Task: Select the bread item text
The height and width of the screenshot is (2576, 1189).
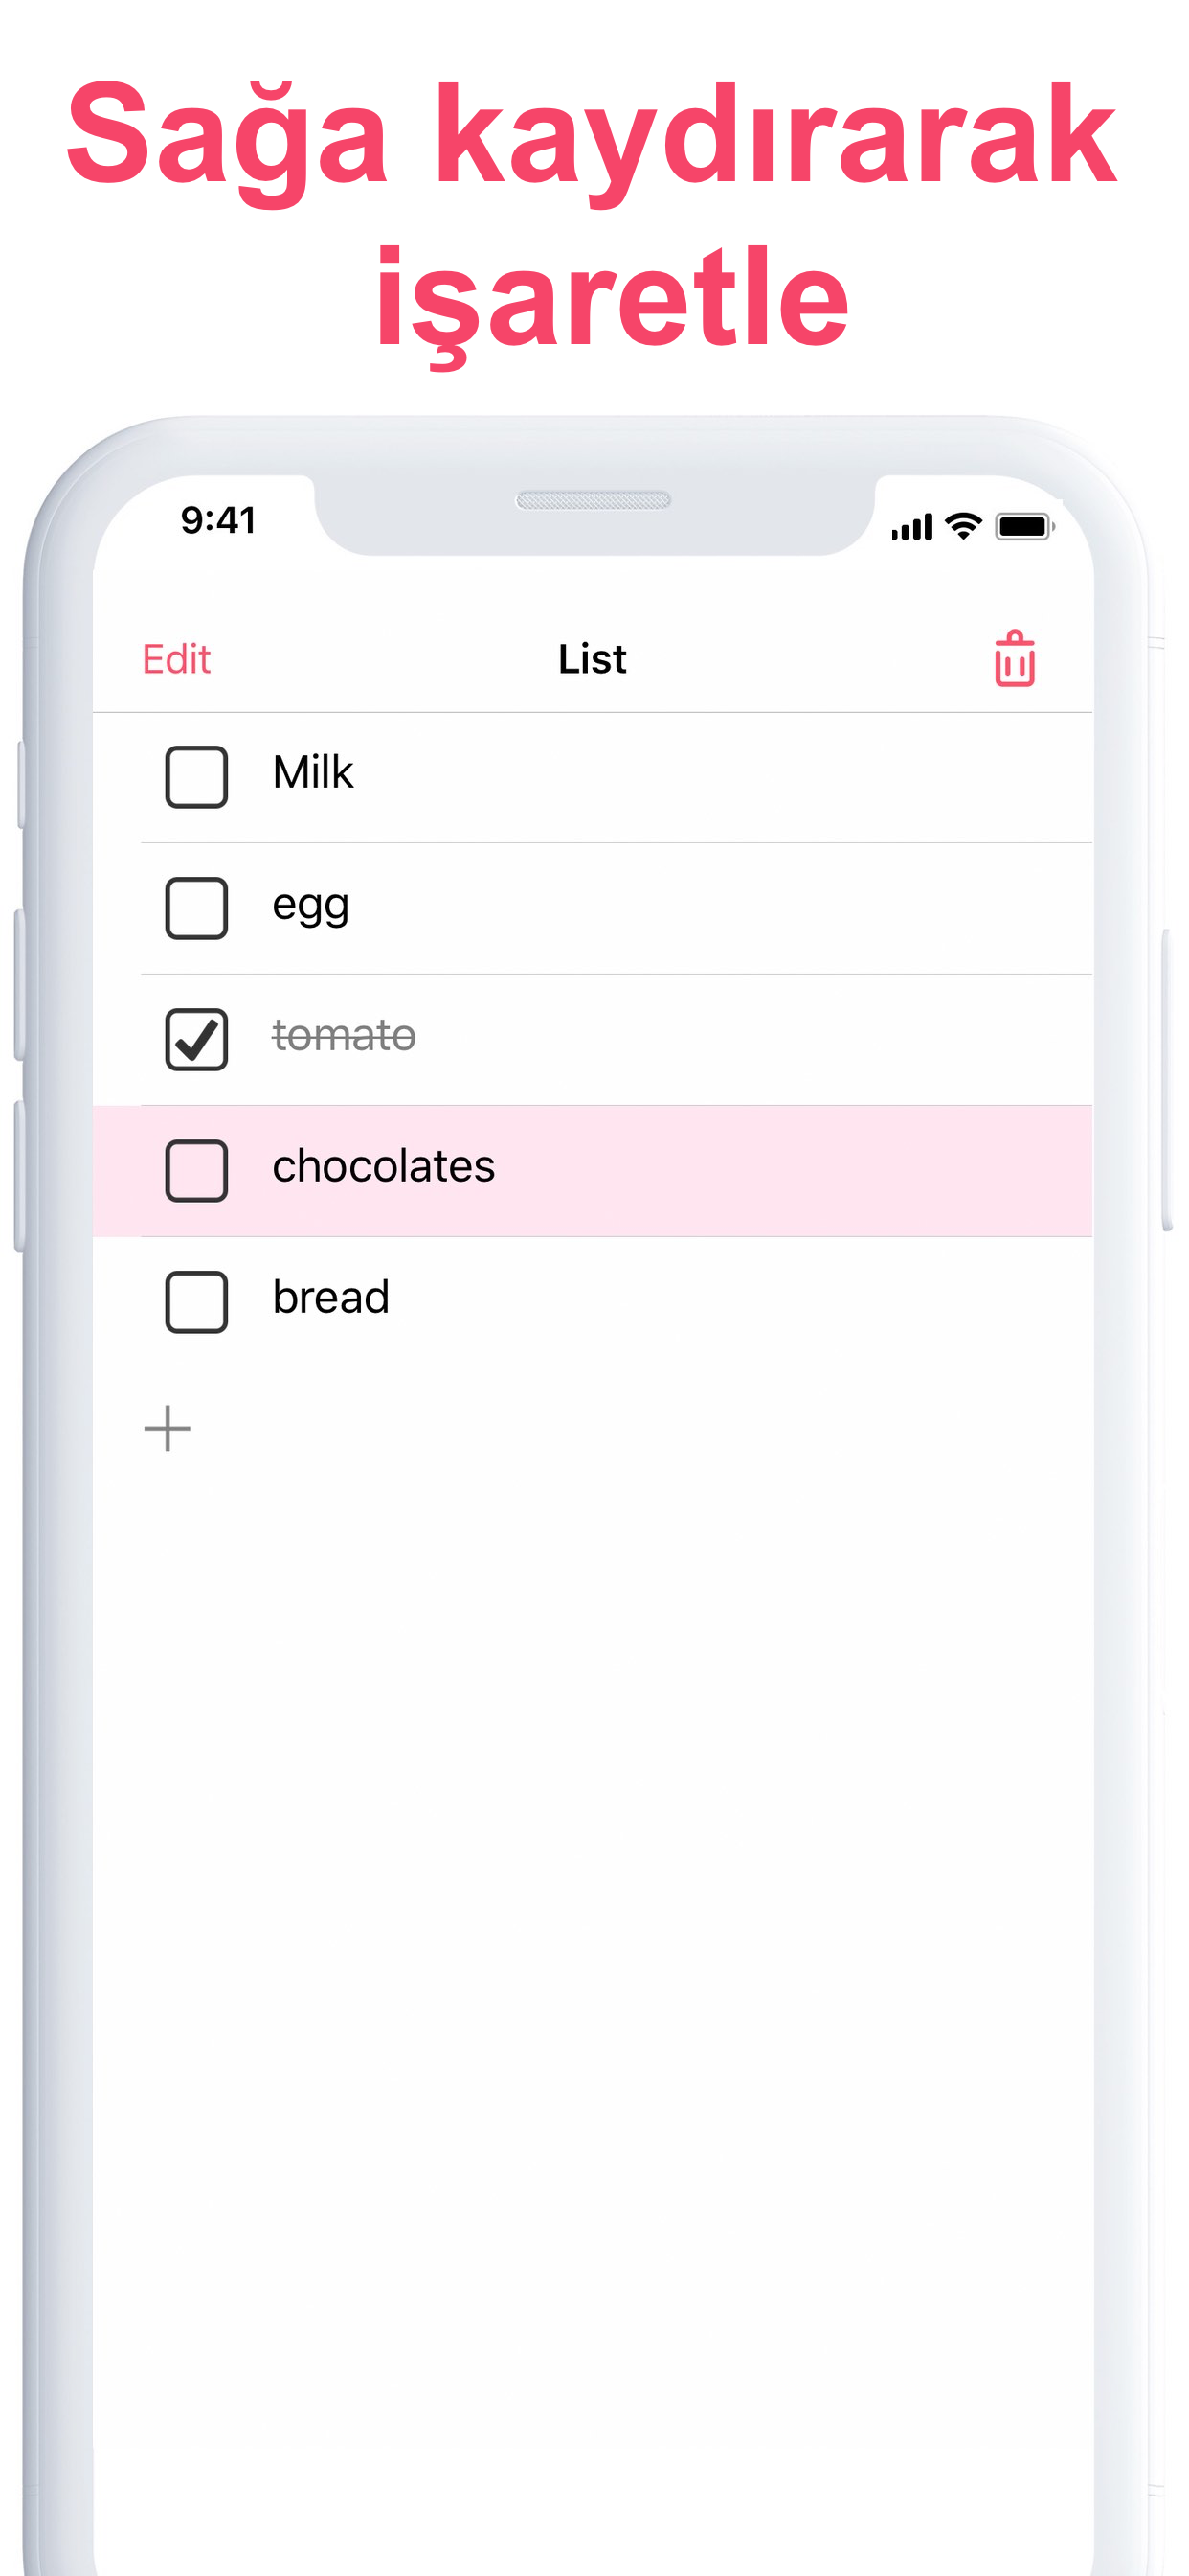Action: [330, 1297]
